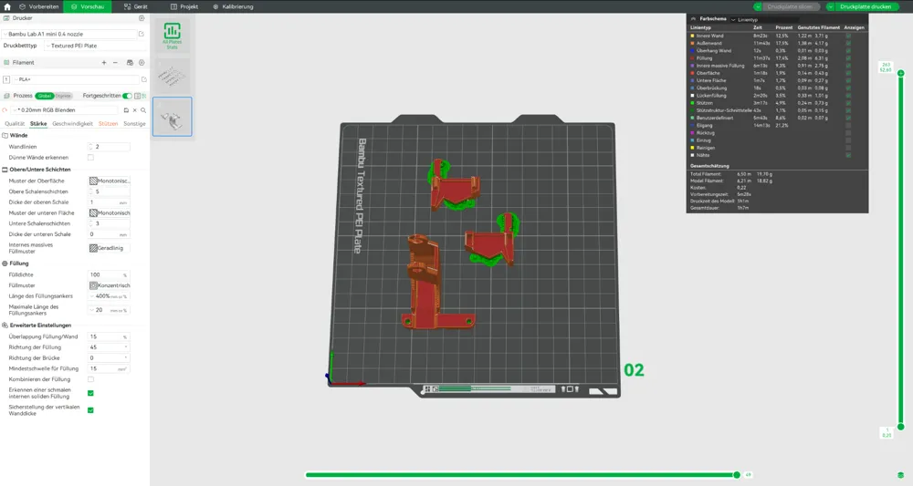
Task: Edit the PLA+ filament preset
Action: pos(144,79)
